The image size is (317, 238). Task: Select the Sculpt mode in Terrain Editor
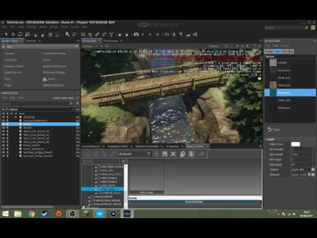[x=269, y=51]
